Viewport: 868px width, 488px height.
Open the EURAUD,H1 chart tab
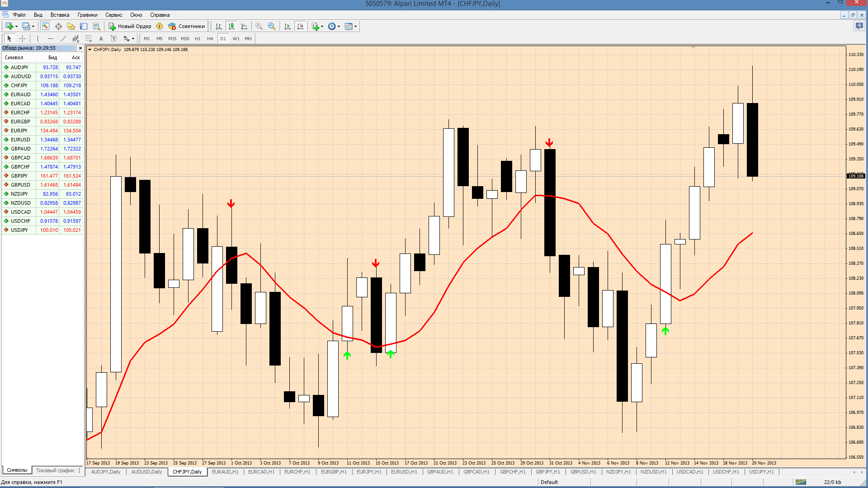[225, 472]
